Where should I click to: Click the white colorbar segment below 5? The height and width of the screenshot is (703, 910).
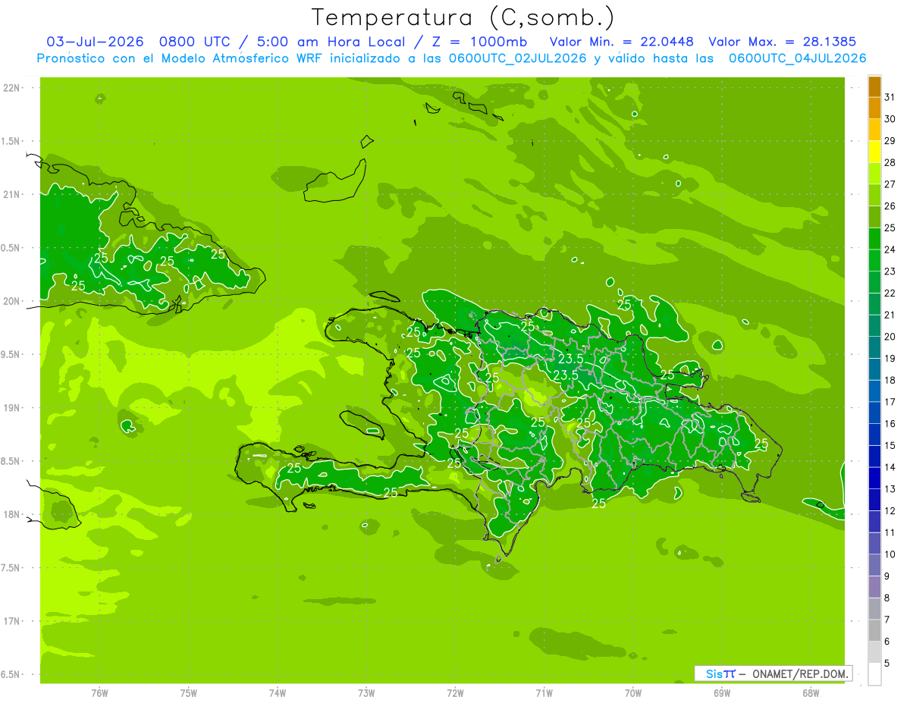(874, 674)
